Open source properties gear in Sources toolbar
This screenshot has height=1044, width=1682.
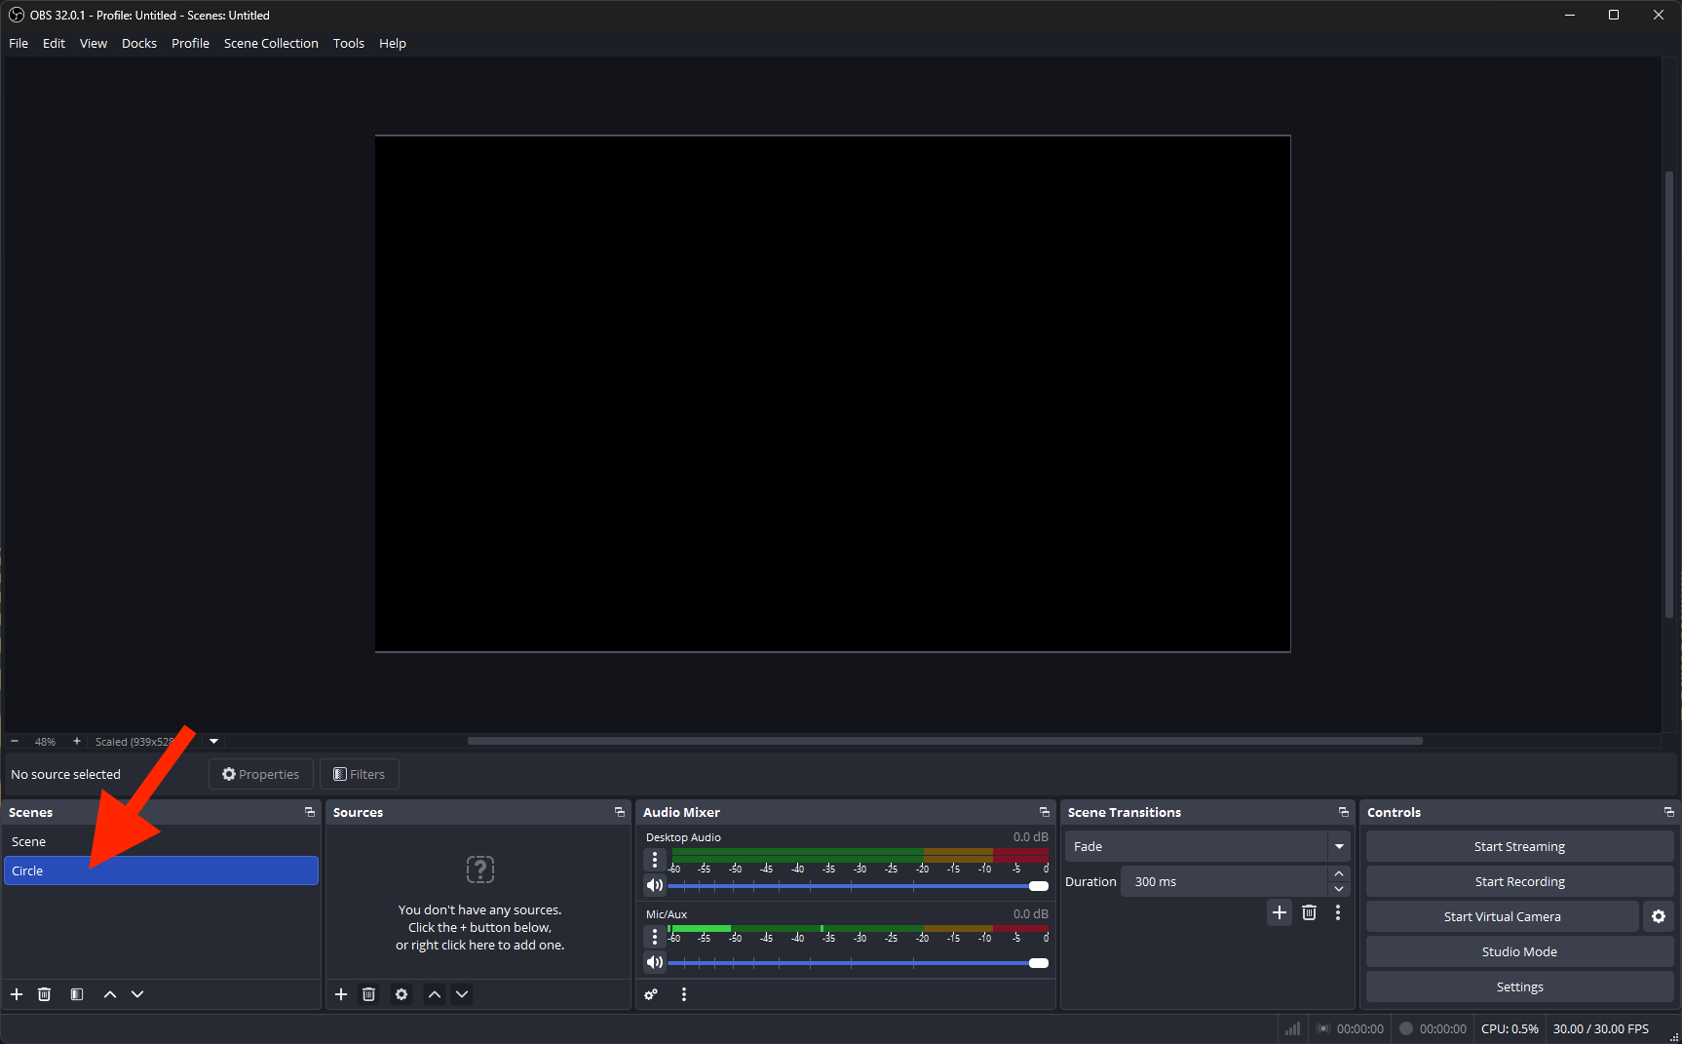coord(401,994)
